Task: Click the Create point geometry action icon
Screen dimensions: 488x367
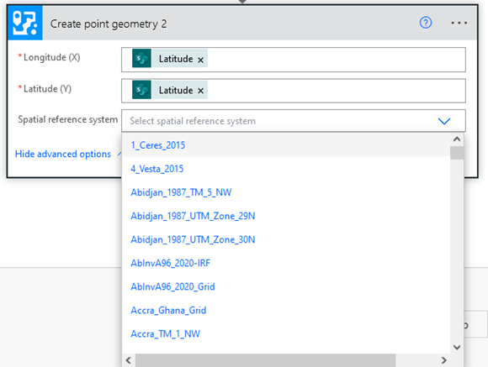Action: coord(25,23)
